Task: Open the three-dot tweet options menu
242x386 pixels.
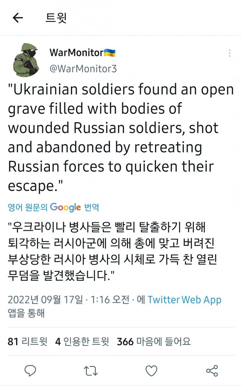Action: point(229,53)
